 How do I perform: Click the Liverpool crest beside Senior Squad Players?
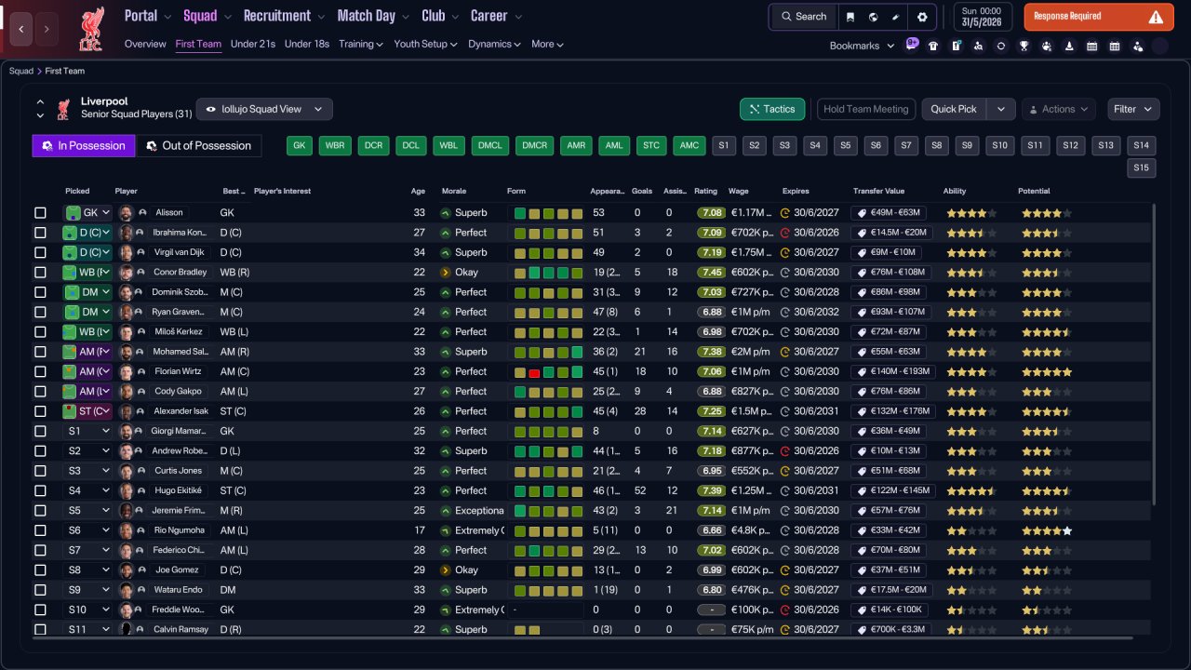63,109
